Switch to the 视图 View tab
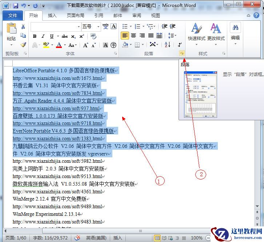 (x=155, y=16)
